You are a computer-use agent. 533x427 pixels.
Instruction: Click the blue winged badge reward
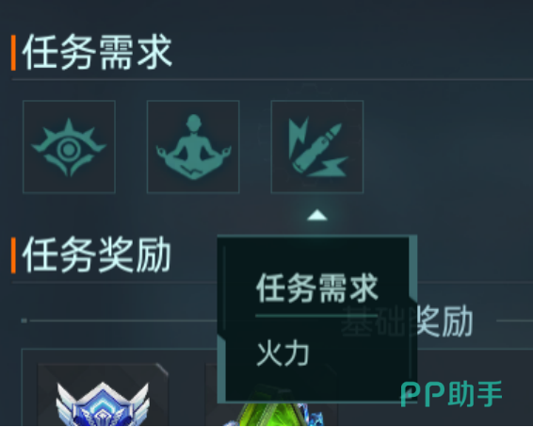tap(103, 404)
